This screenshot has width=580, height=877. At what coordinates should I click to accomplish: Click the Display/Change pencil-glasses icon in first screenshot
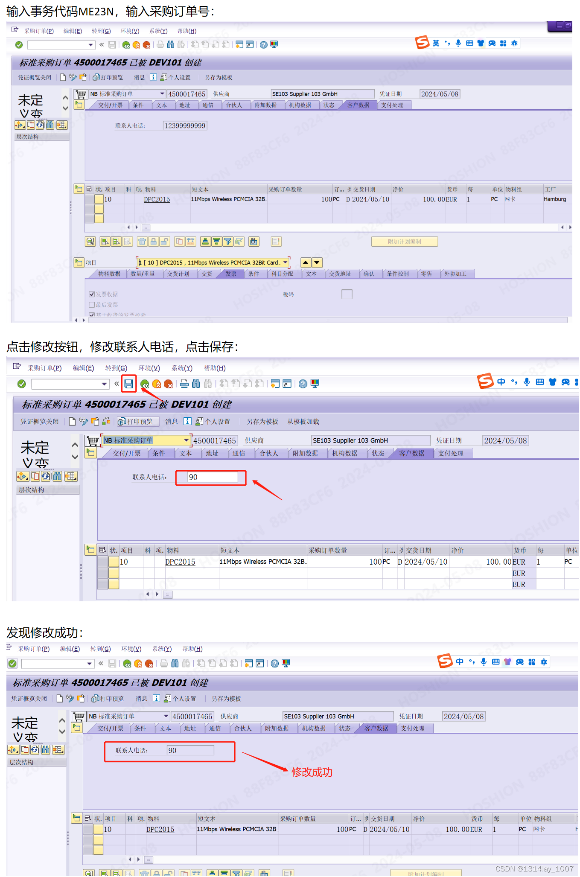pyautogui.click(x=73, y=77)
